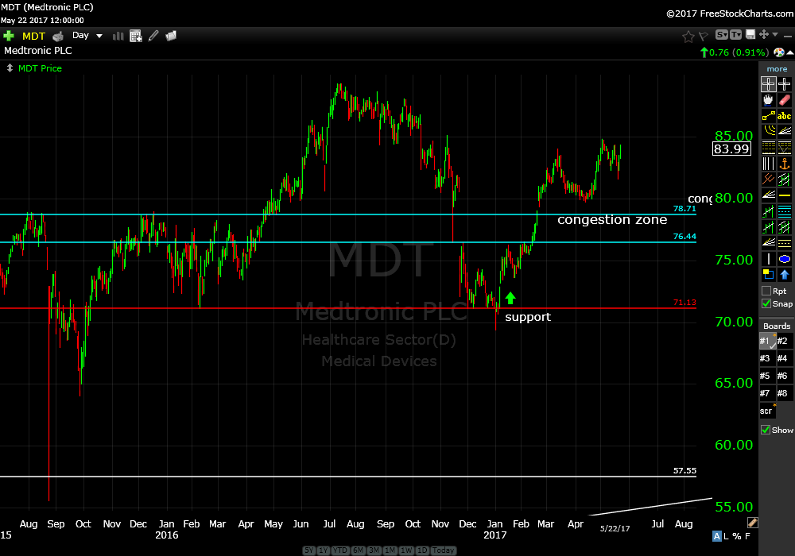The image size is (795, 556).
Task: Click the star favorite icon
Action: click(688, 36)
